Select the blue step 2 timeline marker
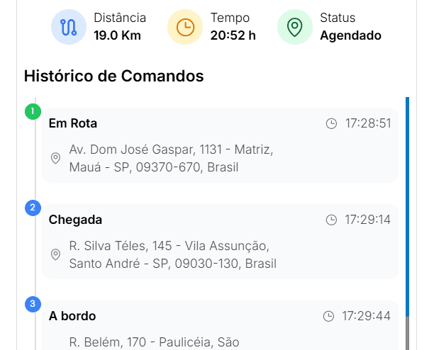This screenshot has width=434, height=350. (33, 208)
